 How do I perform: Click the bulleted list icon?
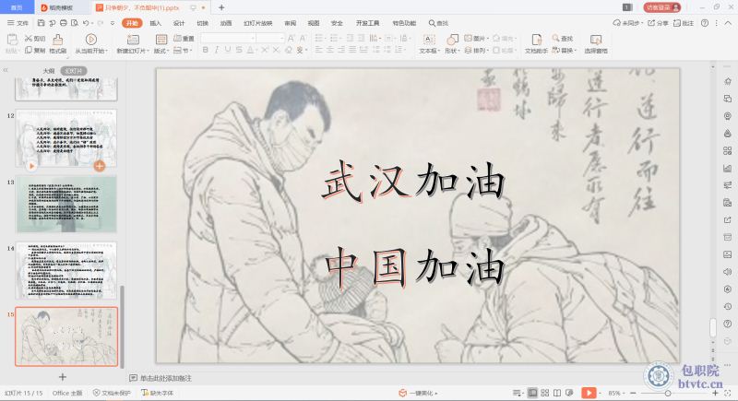pos(319,38)
